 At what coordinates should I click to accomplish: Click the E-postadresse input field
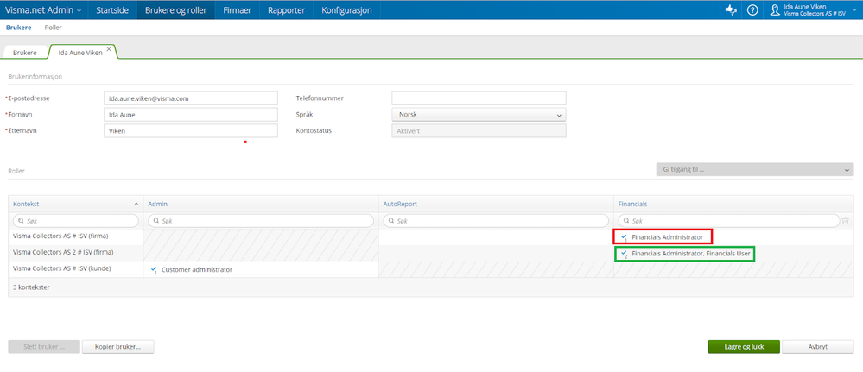click(190, 98)
